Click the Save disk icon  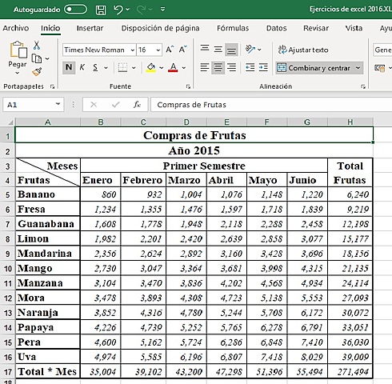101,10
